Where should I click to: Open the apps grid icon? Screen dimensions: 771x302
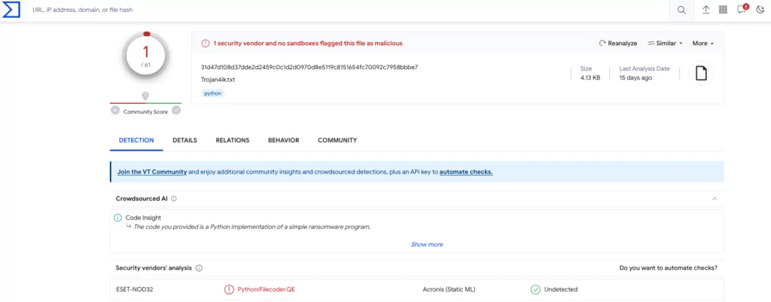pyautogui.click(x=724, y=10)
